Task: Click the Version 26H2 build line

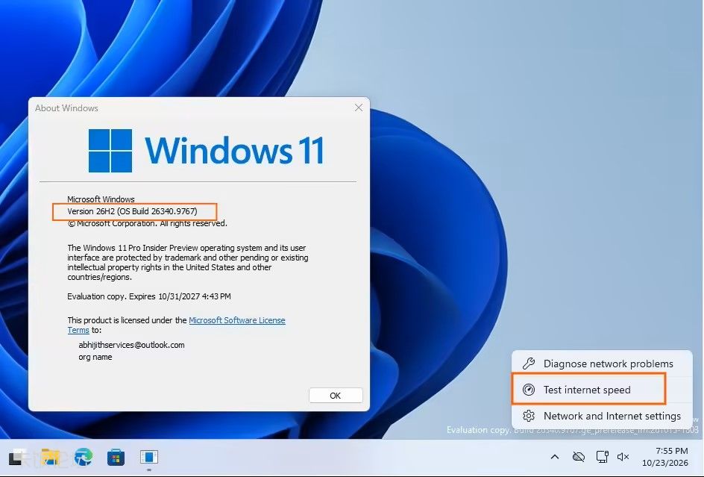Action: 132,211
